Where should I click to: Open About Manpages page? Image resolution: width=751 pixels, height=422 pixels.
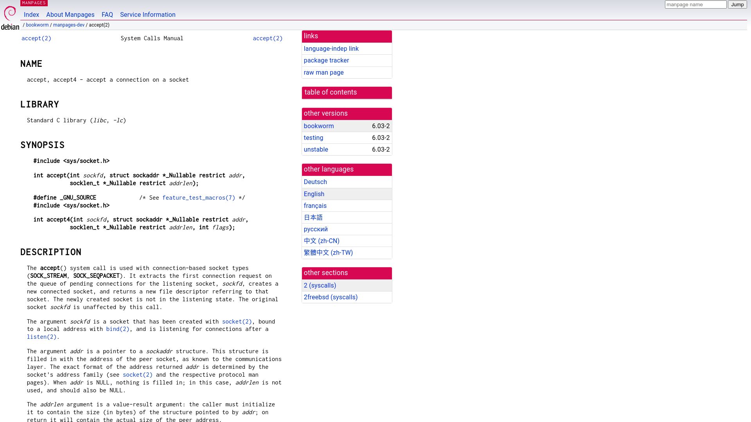pos(70,15)
